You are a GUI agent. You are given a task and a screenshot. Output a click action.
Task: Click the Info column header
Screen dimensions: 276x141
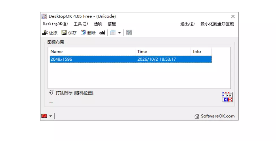click(x=201, y=52)
